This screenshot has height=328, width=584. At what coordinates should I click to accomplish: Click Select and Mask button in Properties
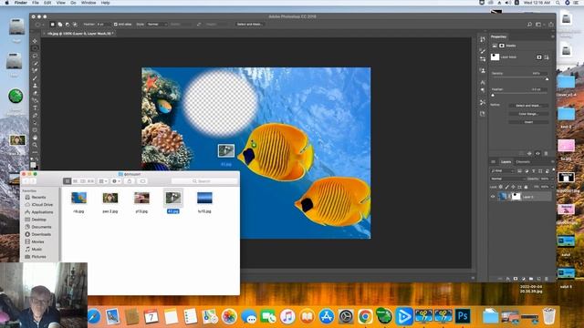(x=528, y=106)
